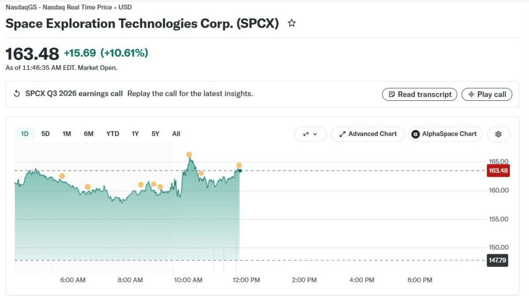Click the 4:00 PM time axis label
The width and height of the screenshot is (529, 296).
click(362, 280)
